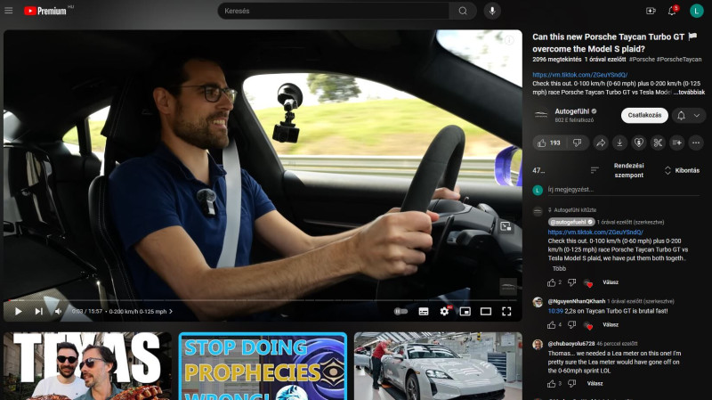Start voice search with microphone
Viewport: 712px width, 400px height.
[x=492, y=11]
